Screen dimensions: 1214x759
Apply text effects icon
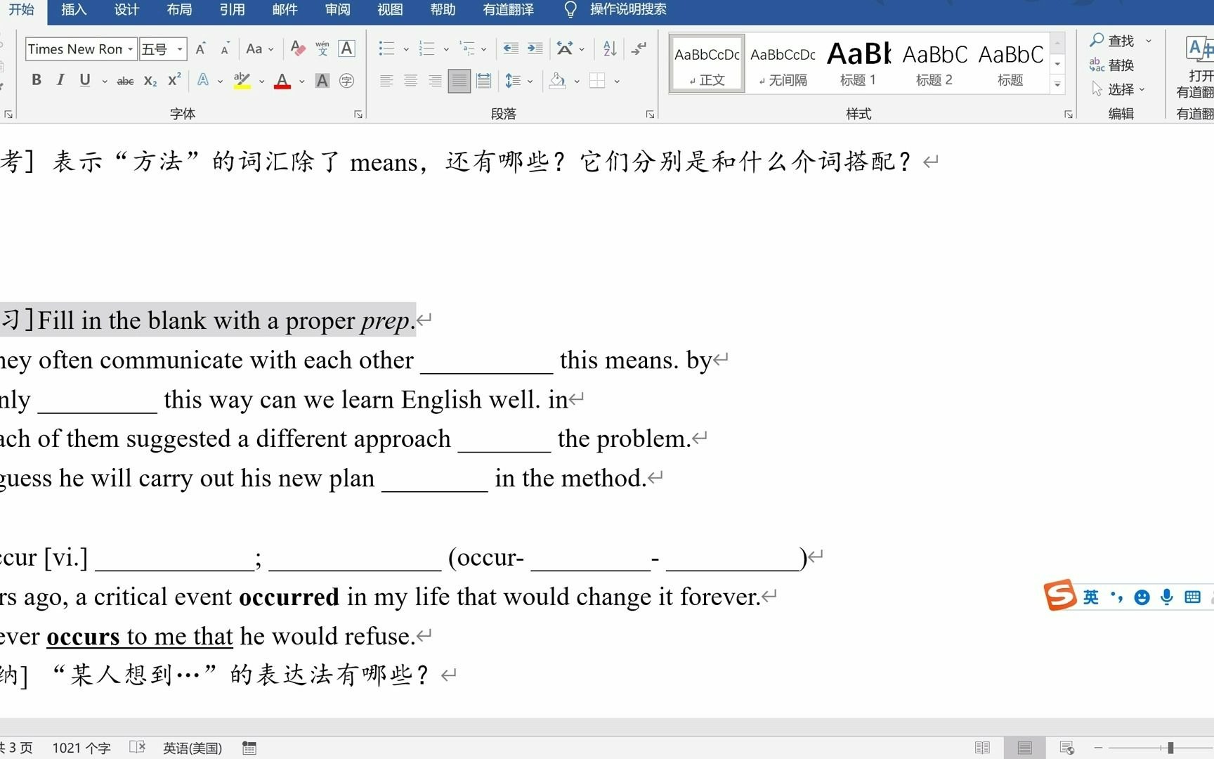(203, 80)
